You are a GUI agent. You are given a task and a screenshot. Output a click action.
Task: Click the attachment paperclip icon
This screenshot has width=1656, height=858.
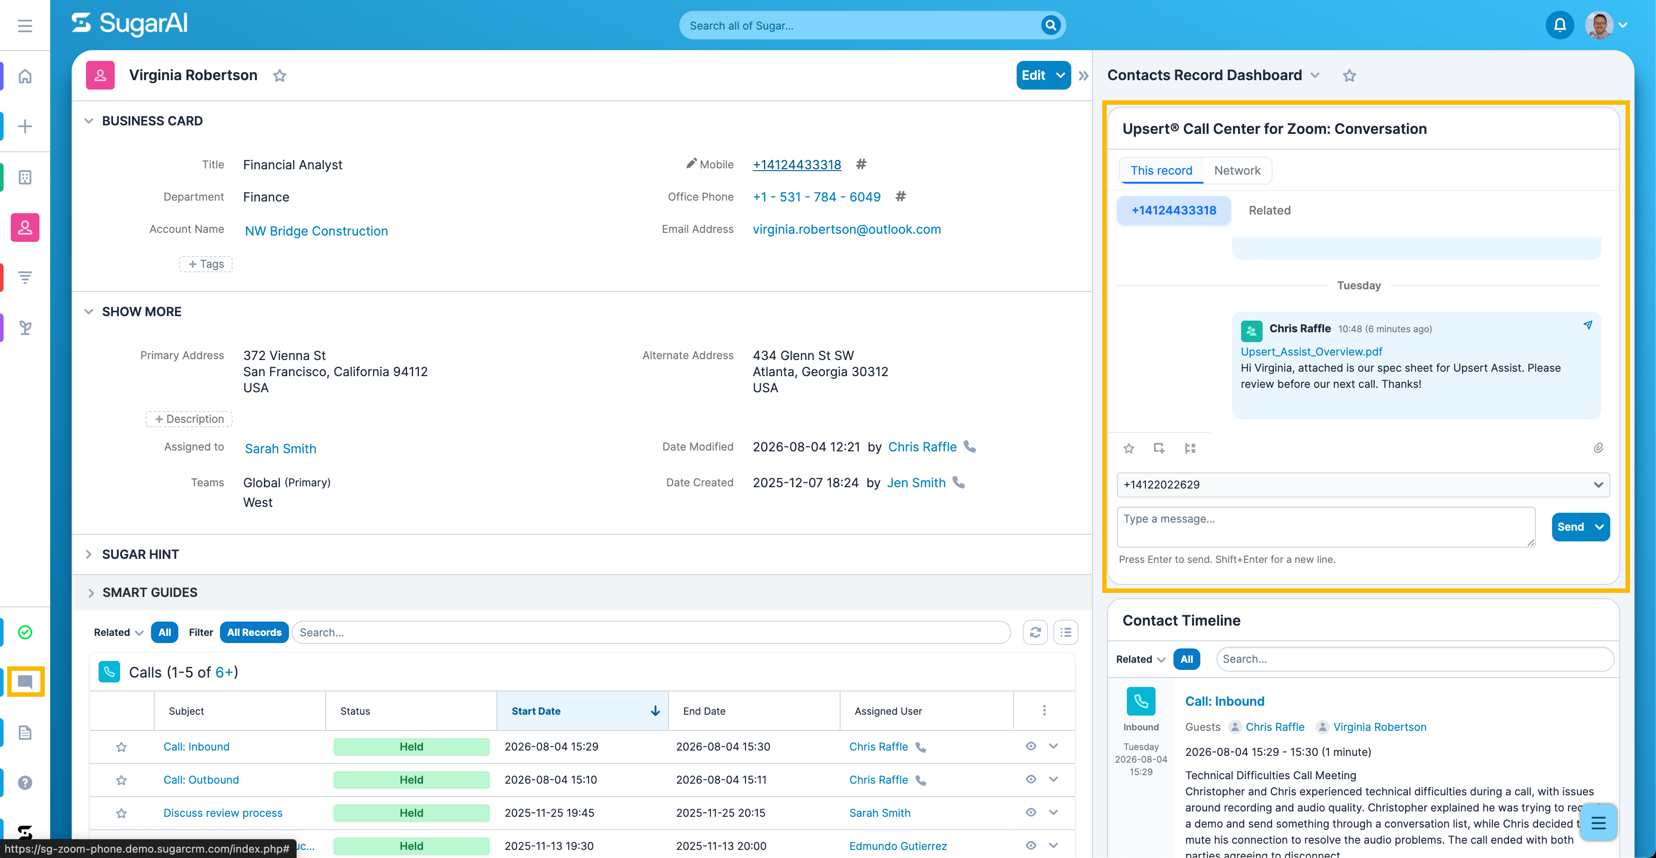[x=1599, y=448]
